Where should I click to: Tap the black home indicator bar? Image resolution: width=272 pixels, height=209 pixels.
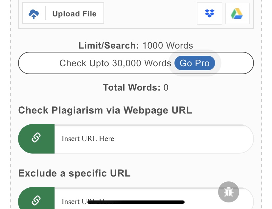point(136,202)
